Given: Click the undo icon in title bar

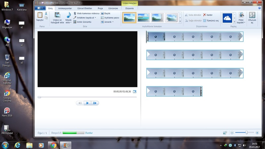Looking at the screenshot, I should pyautogui.click(x=47, y=3).
